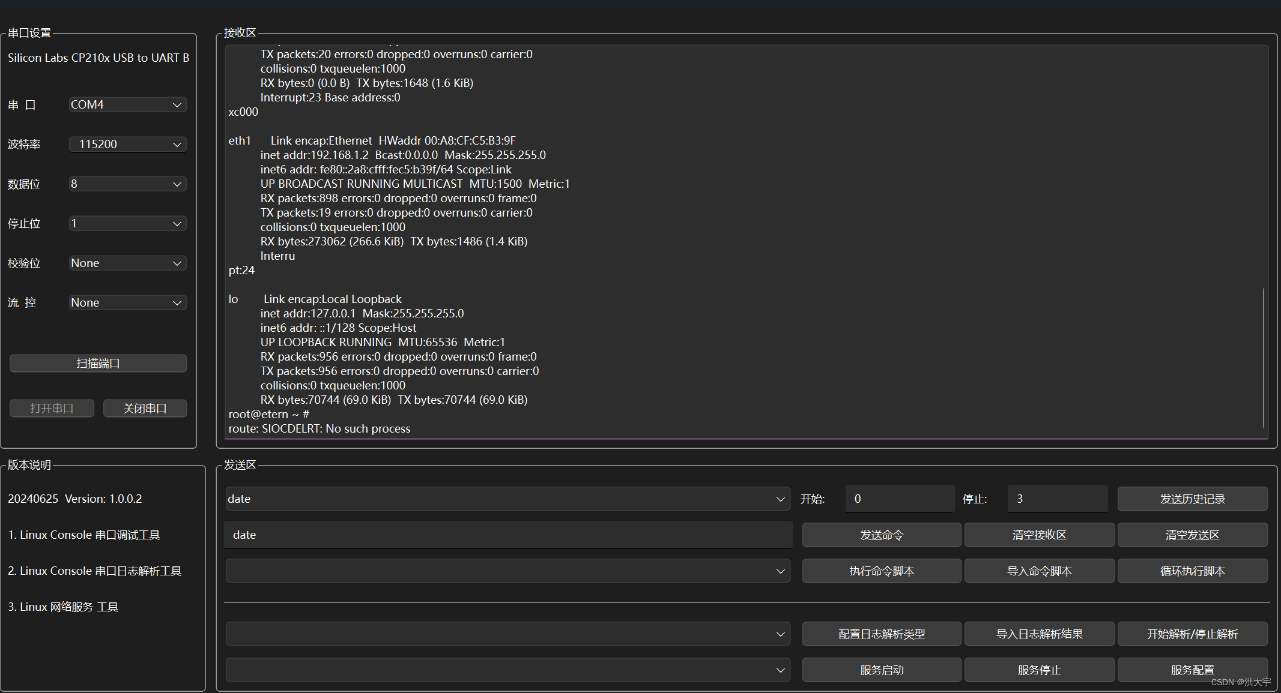Run the script with 执行命令脚本
The width and height of the screenshot is (1281, 693).
(x=882, y=571)
